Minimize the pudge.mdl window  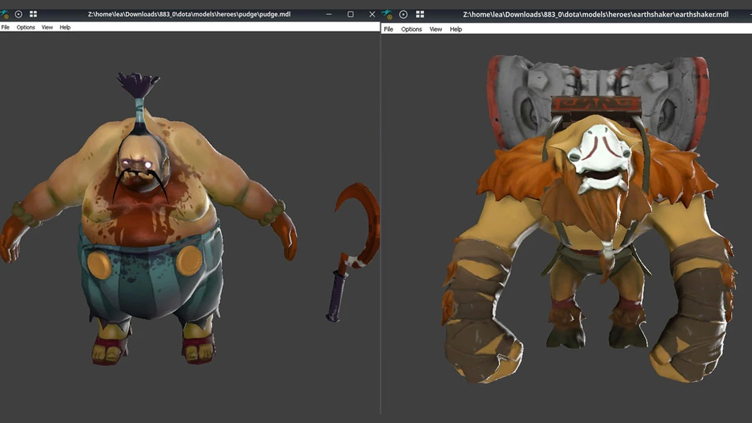[329, 14]
